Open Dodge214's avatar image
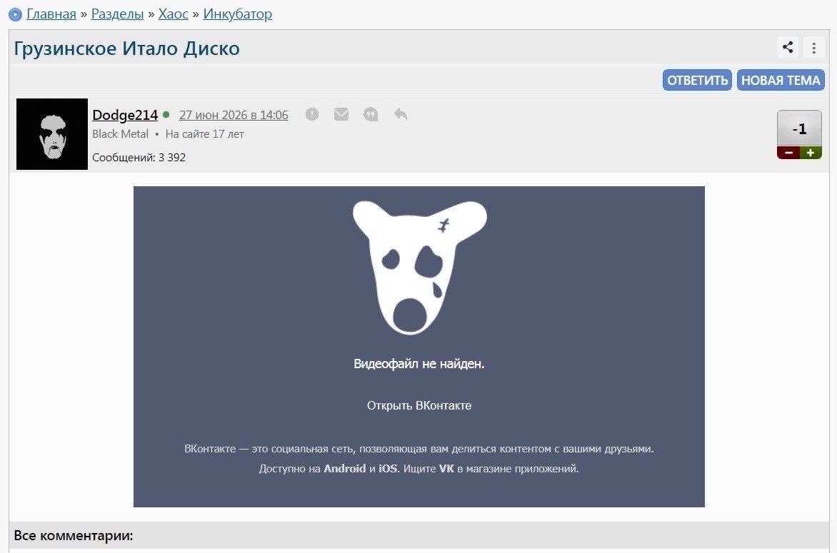 [x=52, y=134]
